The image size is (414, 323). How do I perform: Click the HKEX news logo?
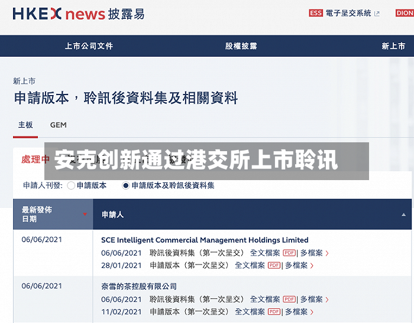coord(79,14)
